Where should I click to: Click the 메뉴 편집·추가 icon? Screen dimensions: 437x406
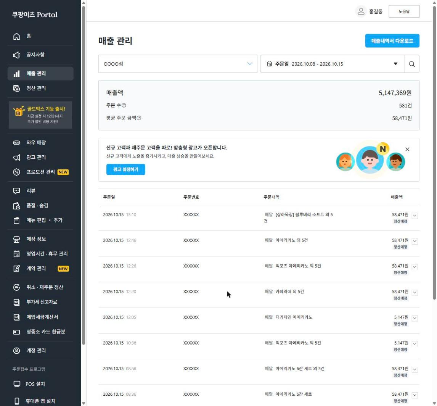click(17, 220)
